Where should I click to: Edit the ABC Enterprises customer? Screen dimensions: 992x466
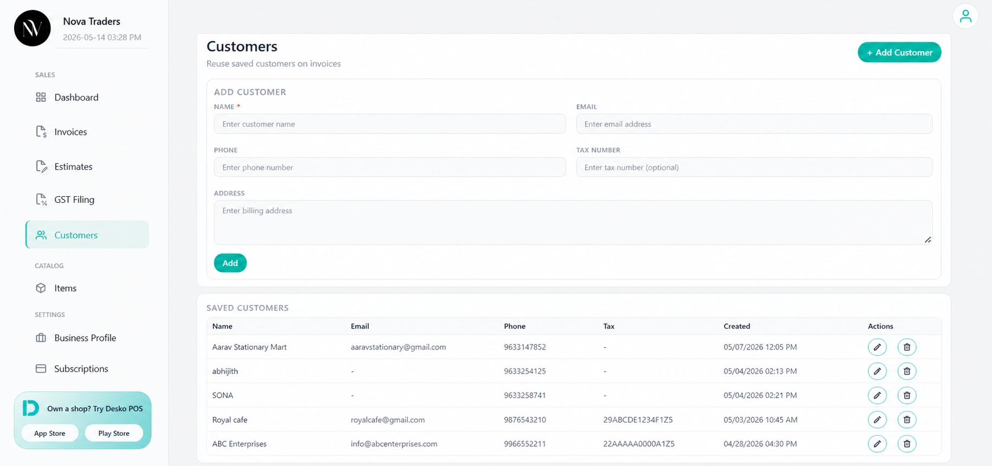click(x=877, y=444)
